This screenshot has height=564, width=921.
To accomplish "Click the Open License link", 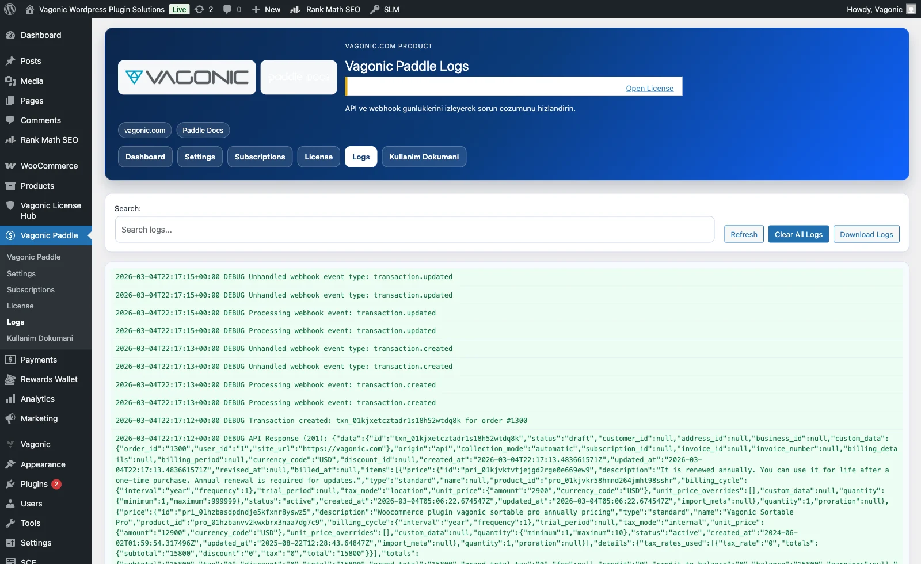I will [x=649, y=88].
